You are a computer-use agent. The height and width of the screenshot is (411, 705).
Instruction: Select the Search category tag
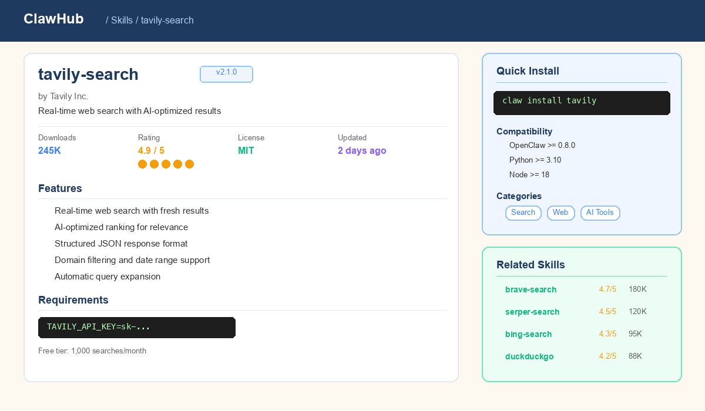click(523, 213)
